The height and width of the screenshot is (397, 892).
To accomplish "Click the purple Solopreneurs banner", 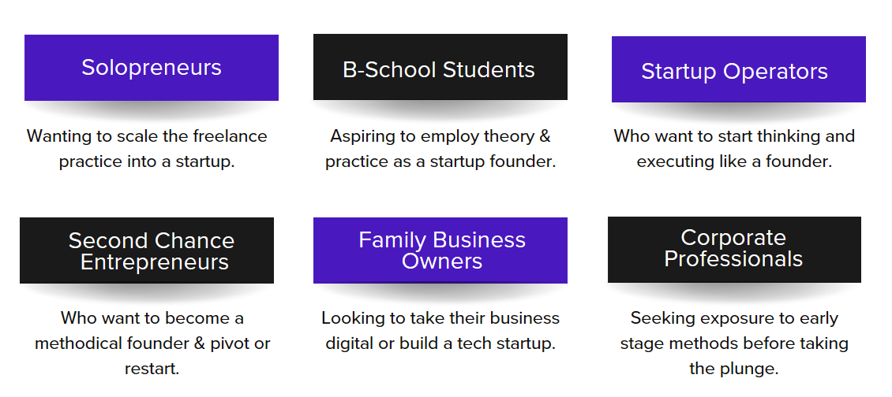I will (x=152, y=68).
